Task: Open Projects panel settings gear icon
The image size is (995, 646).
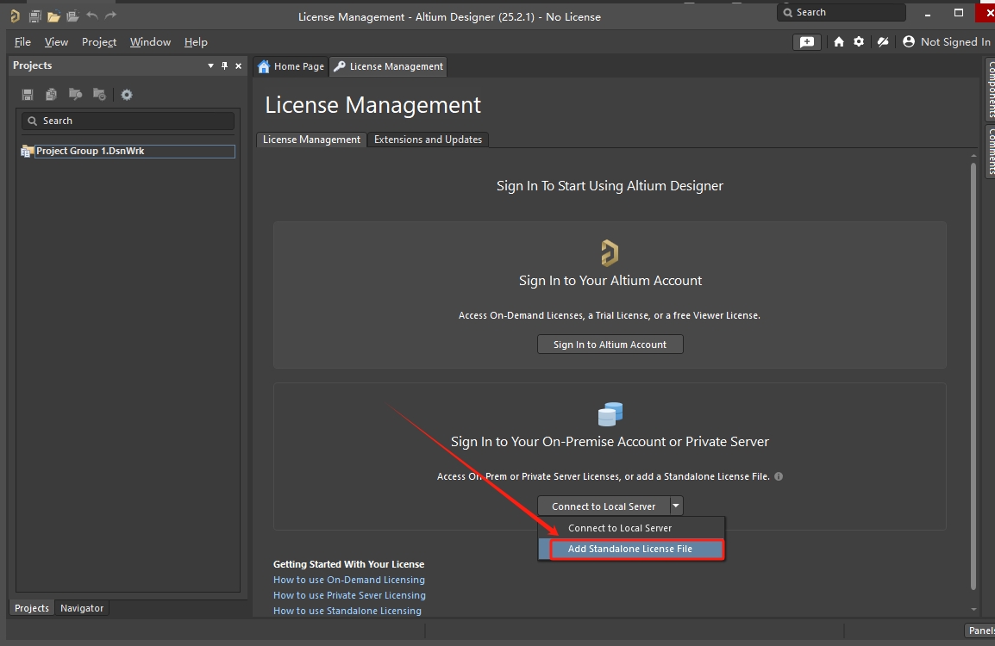Action: click(127, 95)
